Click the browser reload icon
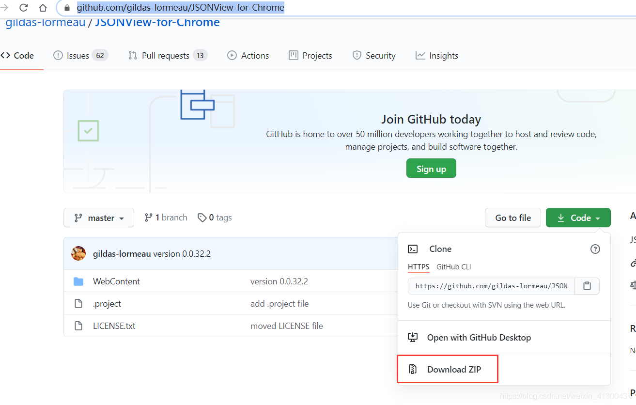 (23, 8)
